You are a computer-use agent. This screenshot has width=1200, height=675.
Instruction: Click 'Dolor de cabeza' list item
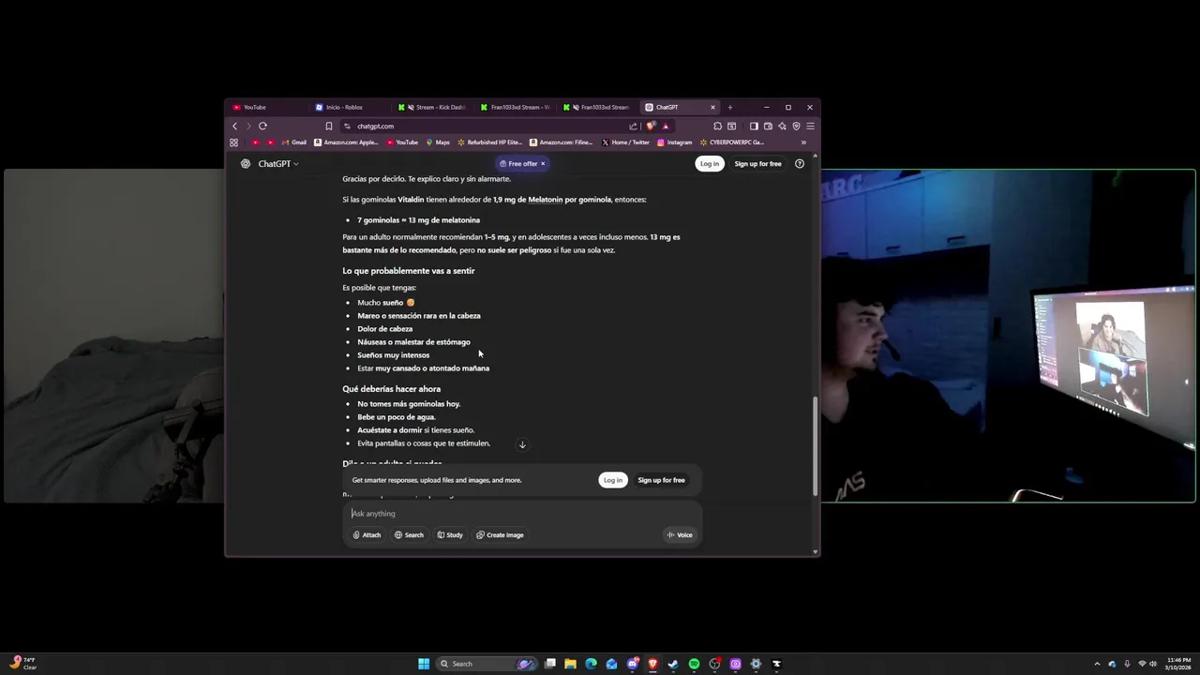coord(384,329)
